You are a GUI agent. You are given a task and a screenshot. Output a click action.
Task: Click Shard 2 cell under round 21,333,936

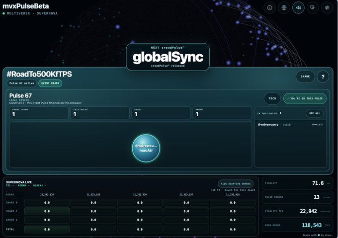point(140,220)
